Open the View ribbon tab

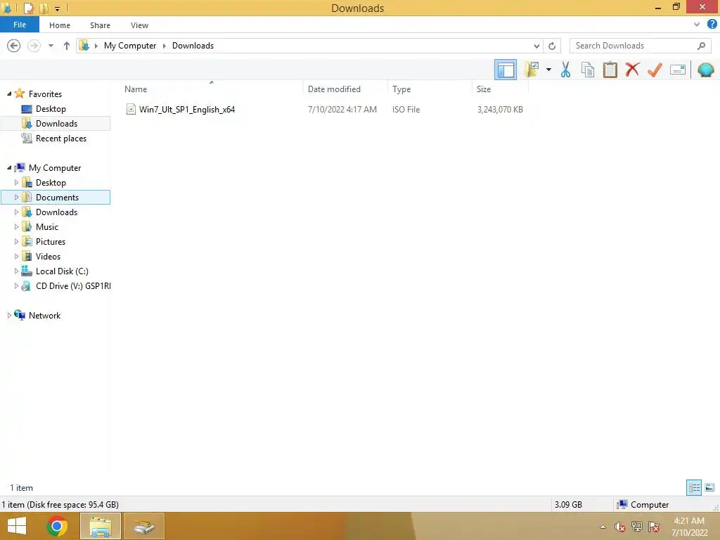pos(139,25)
